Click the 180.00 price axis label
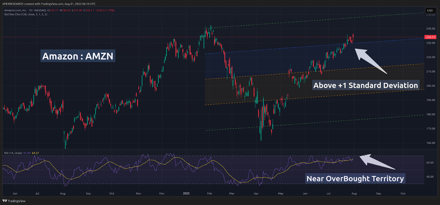Image resolution: width=440 pixels, height=205 pixels. 431,114
